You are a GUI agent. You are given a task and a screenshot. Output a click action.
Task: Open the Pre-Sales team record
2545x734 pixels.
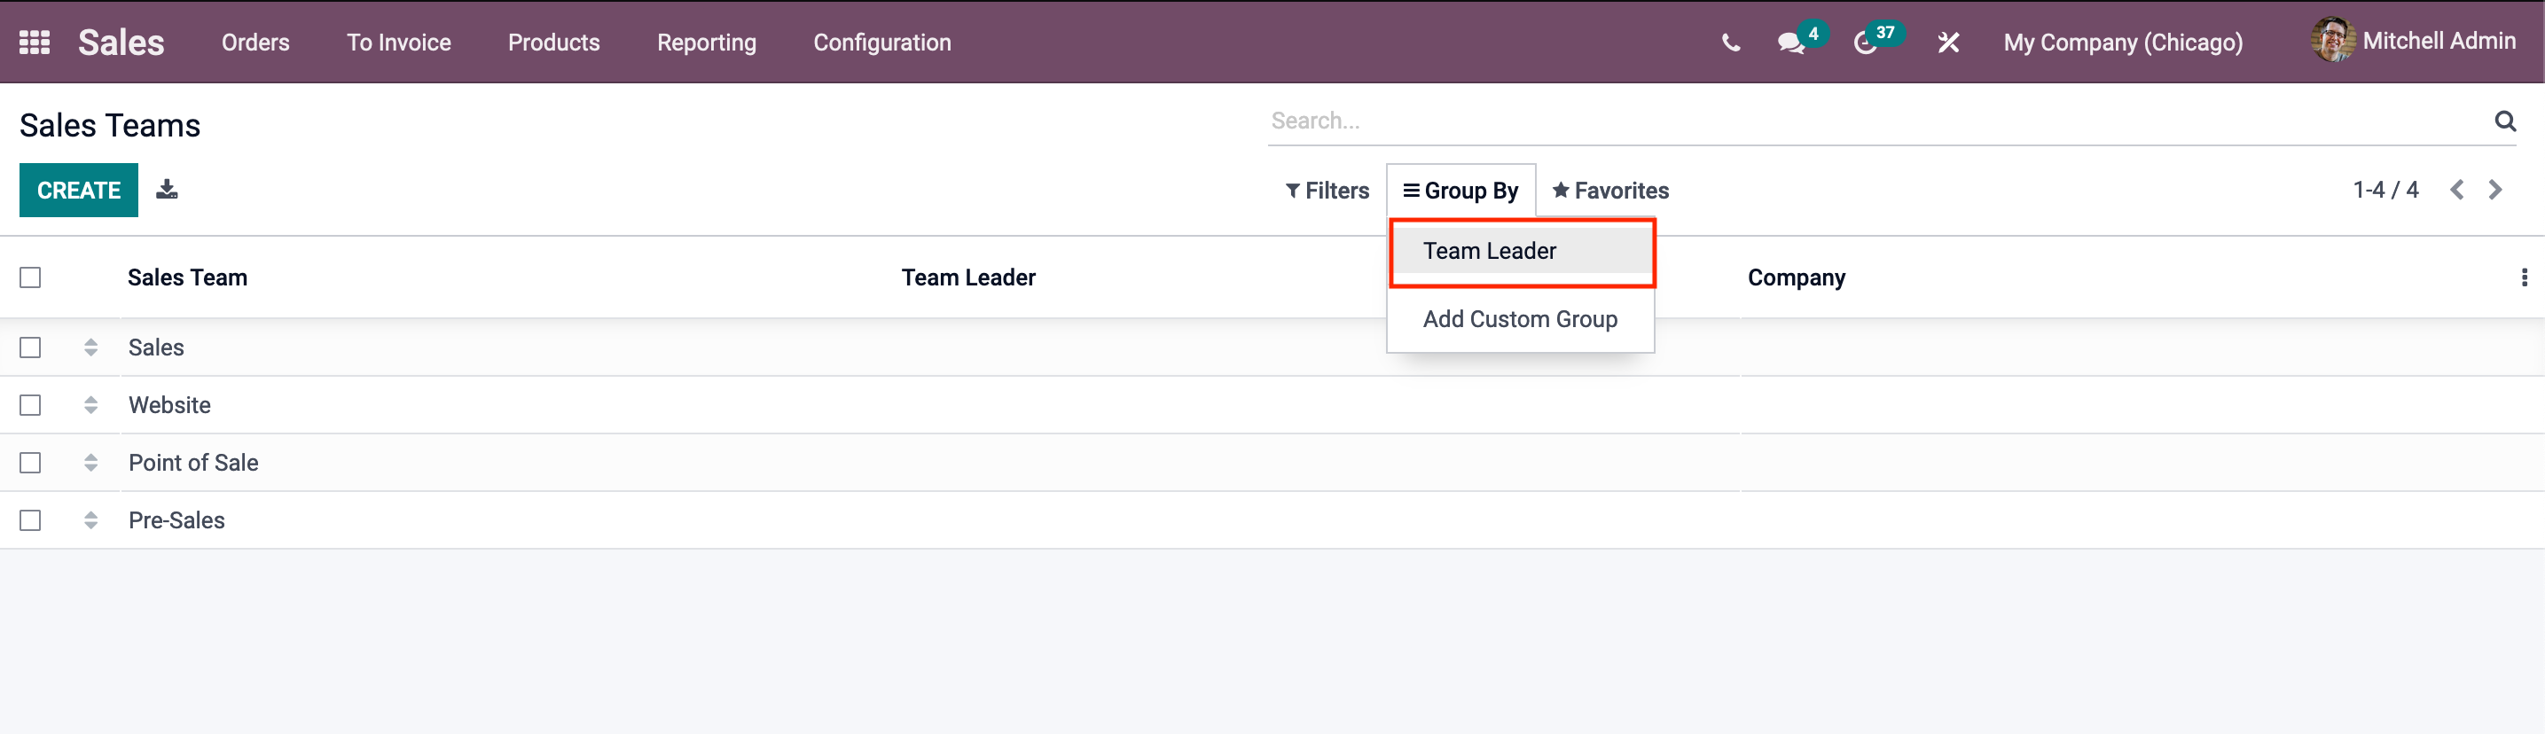[x=176, y=520]
